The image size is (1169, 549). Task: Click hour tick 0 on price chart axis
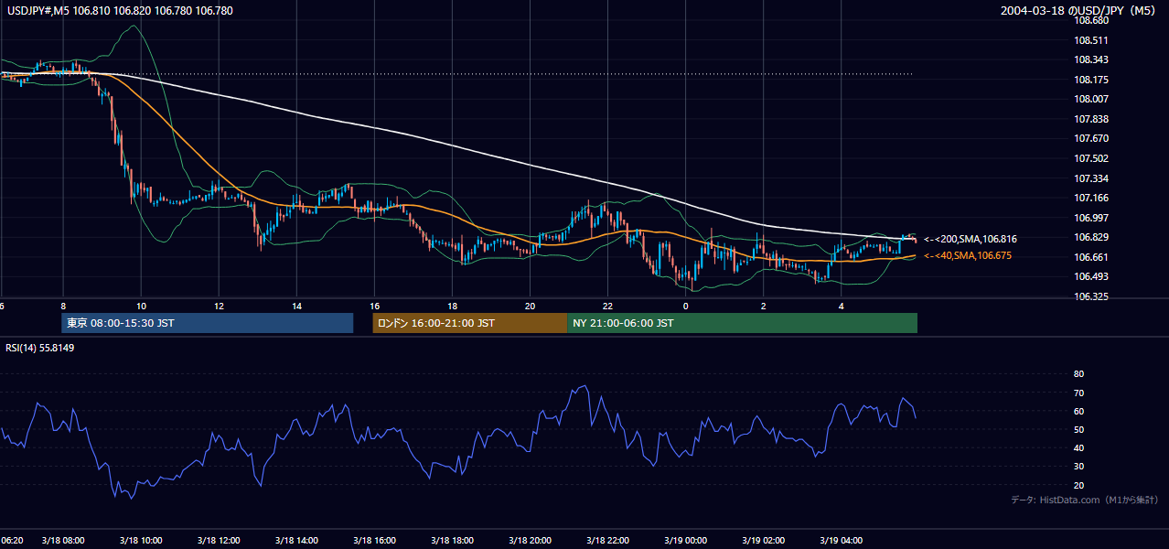pyautogui.click(x=685, y=307)
